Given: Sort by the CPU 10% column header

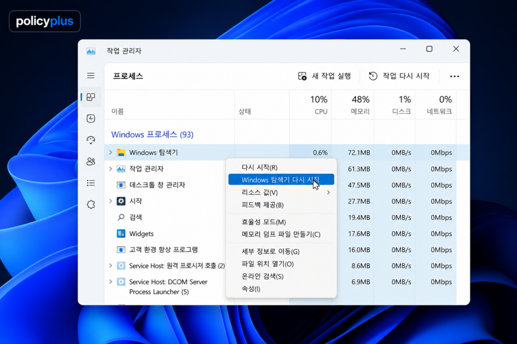Looking at the screenshot, I should click(311, 105).
